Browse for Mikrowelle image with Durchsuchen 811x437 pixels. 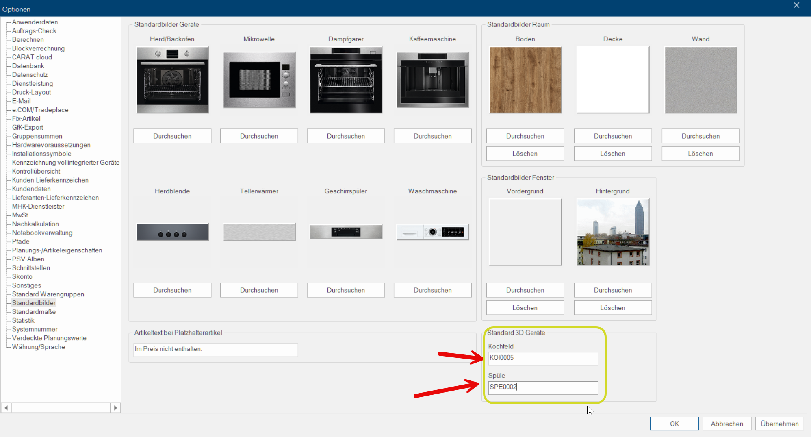(x=259, y=136)
